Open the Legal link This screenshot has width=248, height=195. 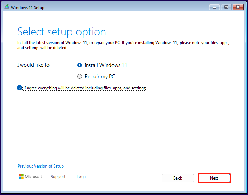[82, 177]
